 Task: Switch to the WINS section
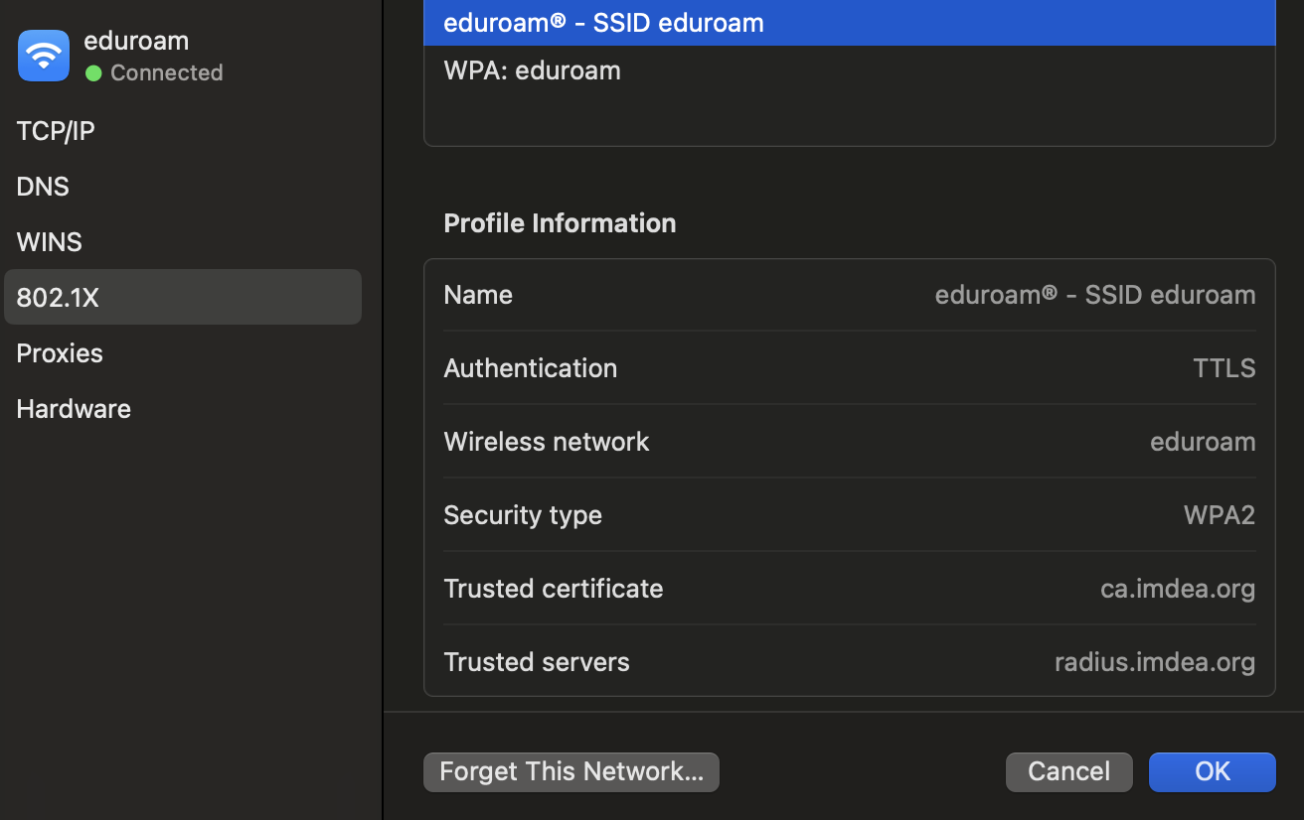coord(183,242)
